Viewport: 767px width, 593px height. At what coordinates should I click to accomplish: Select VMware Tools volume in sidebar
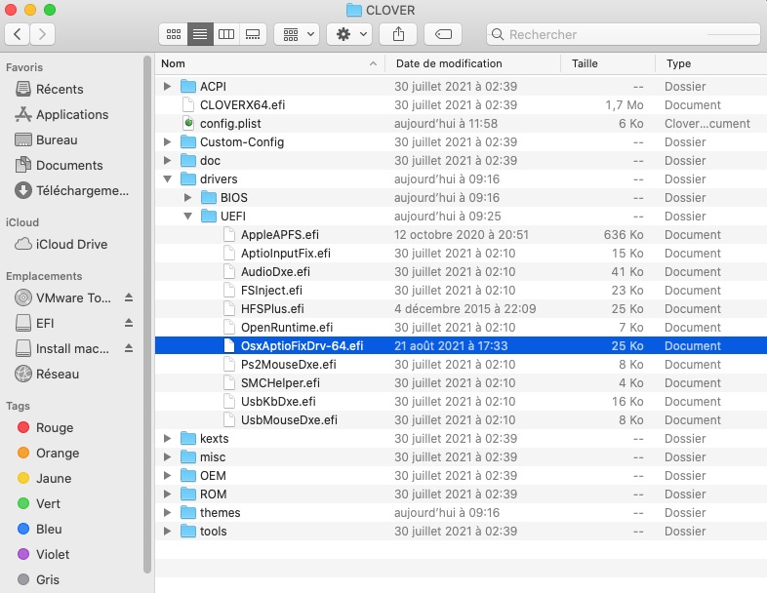tap(62, 297)
